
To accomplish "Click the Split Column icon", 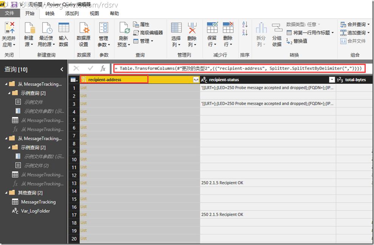I will pyautogui.click(x=261, y=28).
